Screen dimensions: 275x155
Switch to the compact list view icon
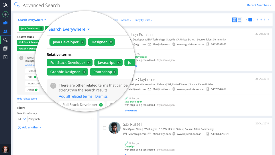[x=239, y=20]
